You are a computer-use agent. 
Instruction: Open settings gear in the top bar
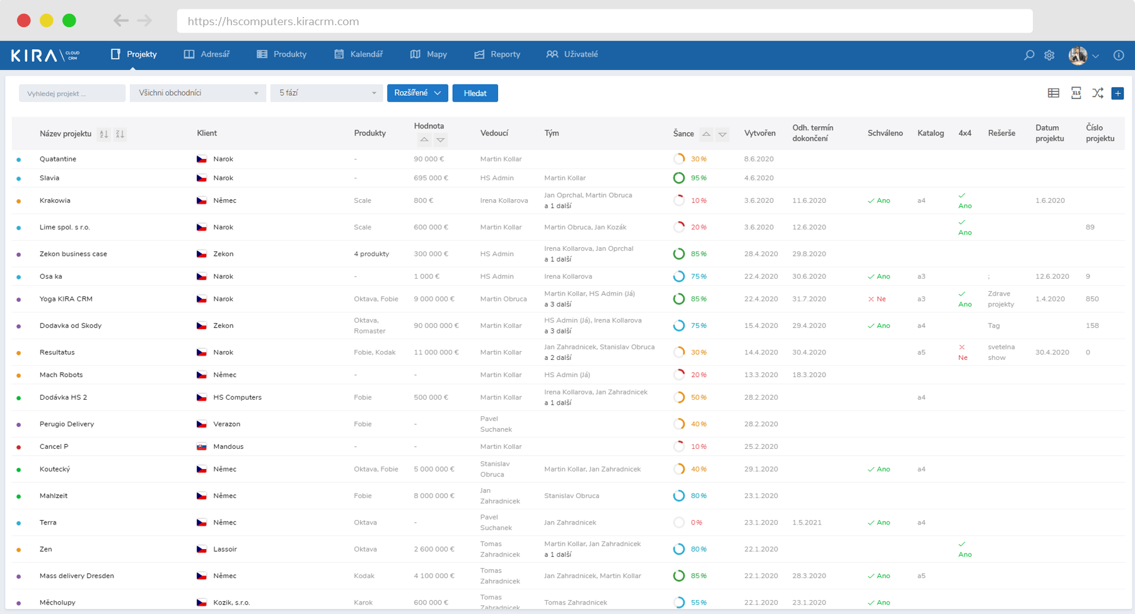click(1049, 55)
